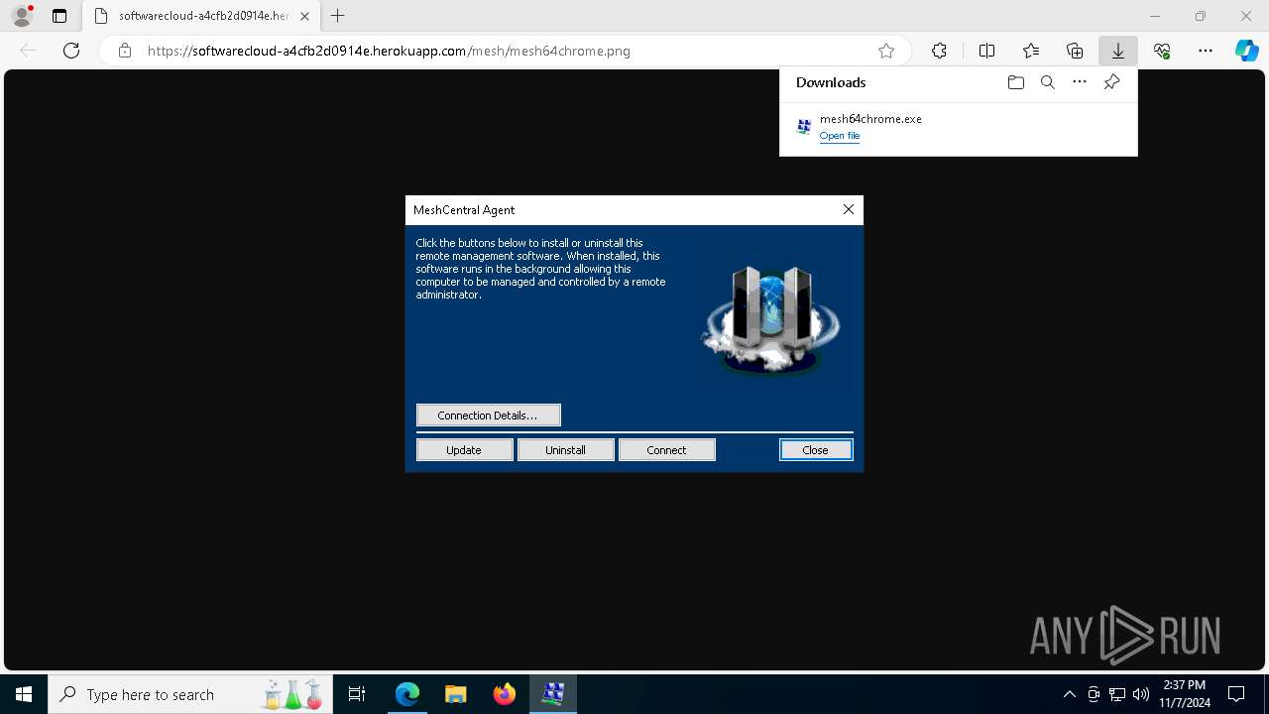Click the MeshCentral server cloud image
Viewport: 1269px width, 714px height.
click(x=771, y=319)
